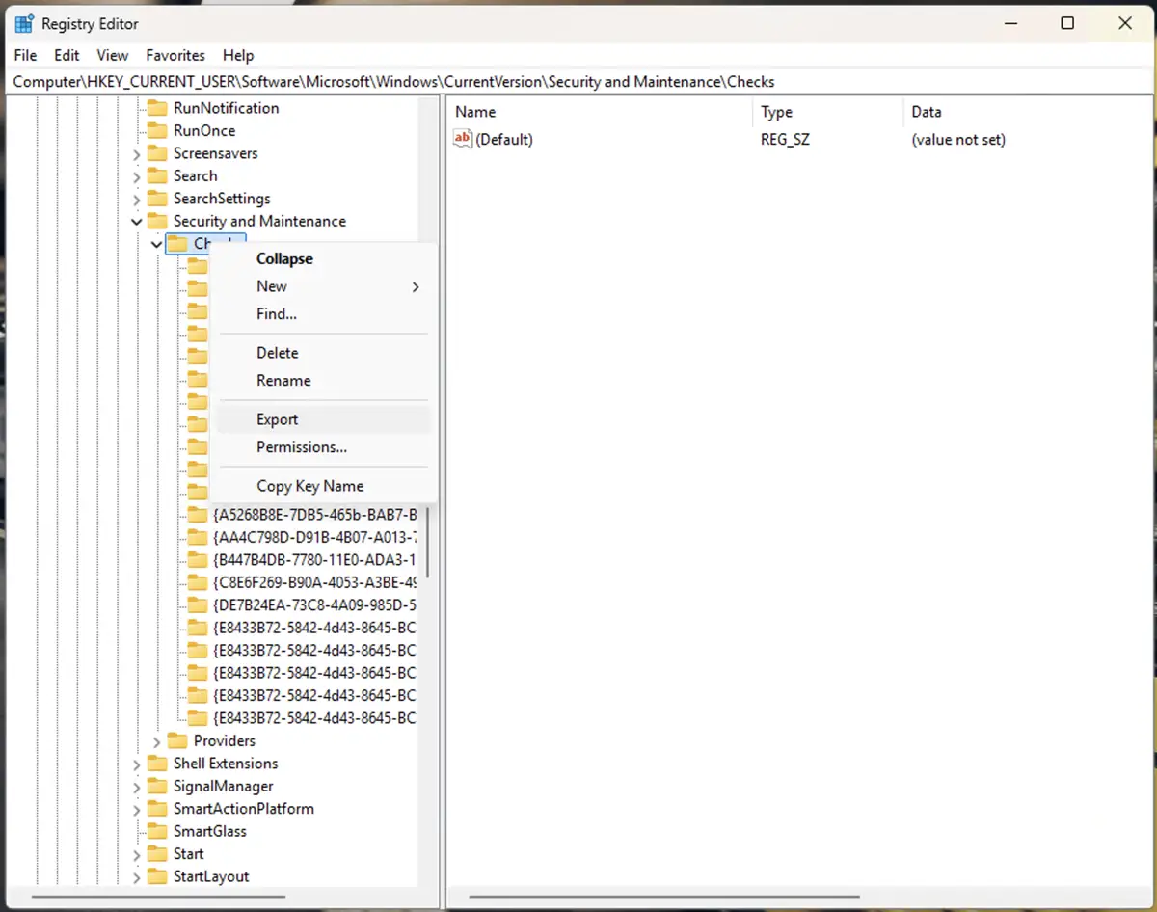Image resolution: width=1157 pixels, height=912 pixels.
Task: Select the {AA4C798D-D91B-4B07 key label
Action: click(x=314, y=537)
